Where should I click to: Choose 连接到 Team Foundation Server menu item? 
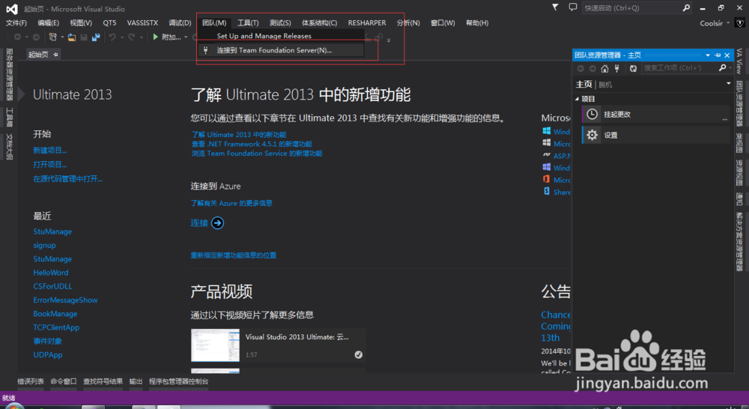[x=282, y=50]
